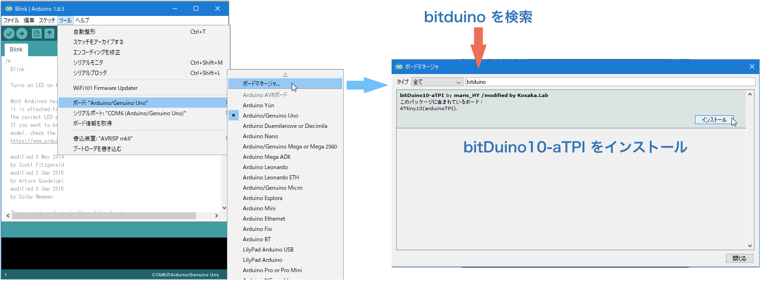The image size is (762, 282).
Task: Select Arduino Mini board
Action: (285, 208)
